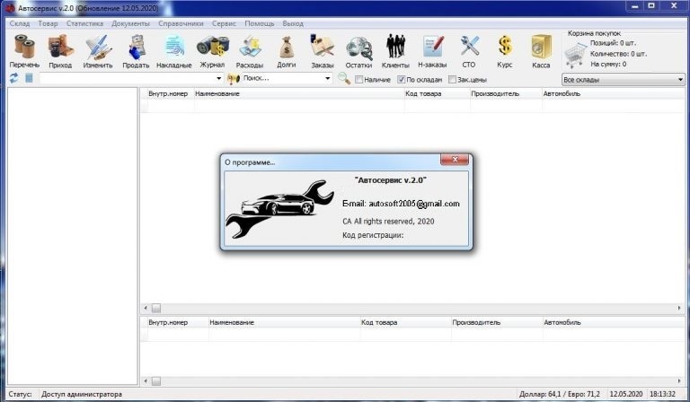Open the Клиенты clients list
This screenshot has height=402, width=690.
tap(395, 50)
